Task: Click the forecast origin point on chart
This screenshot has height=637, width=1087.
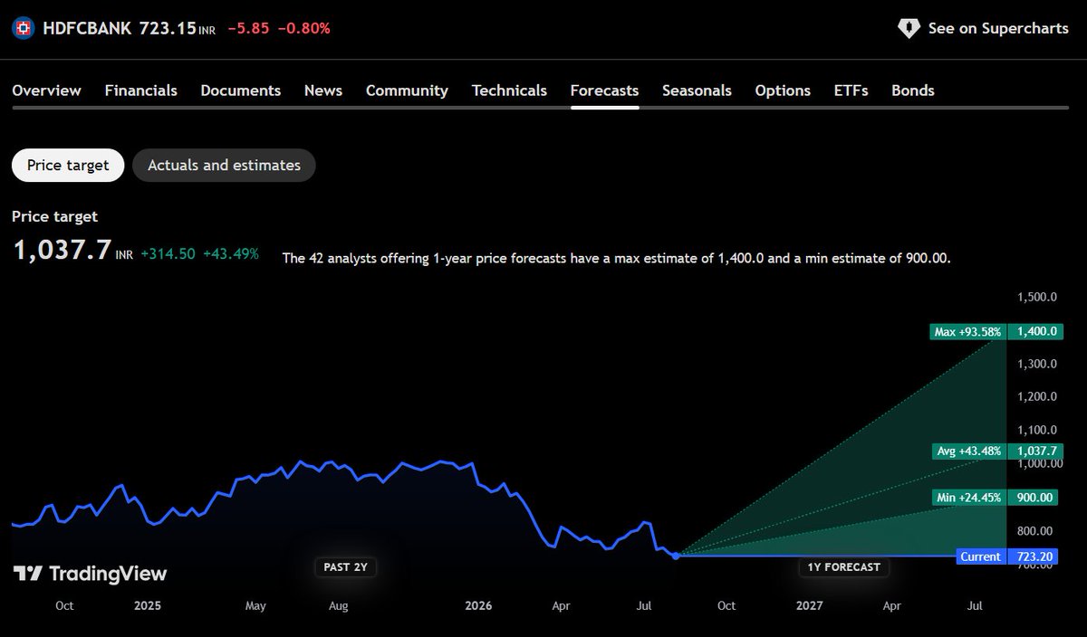Action: 676,556
